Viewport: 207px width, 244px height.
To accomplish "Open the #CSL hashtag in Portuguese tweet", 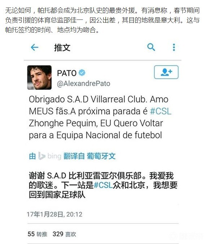I will tap(161, 112).
